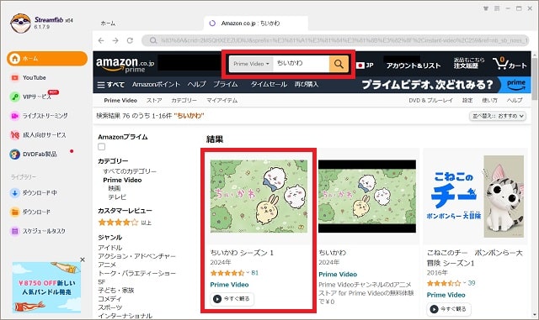Open the letterboxed ちいかわ 2024年 thumbnail
This screenshot has height=320, width=539.
(367, 197)
